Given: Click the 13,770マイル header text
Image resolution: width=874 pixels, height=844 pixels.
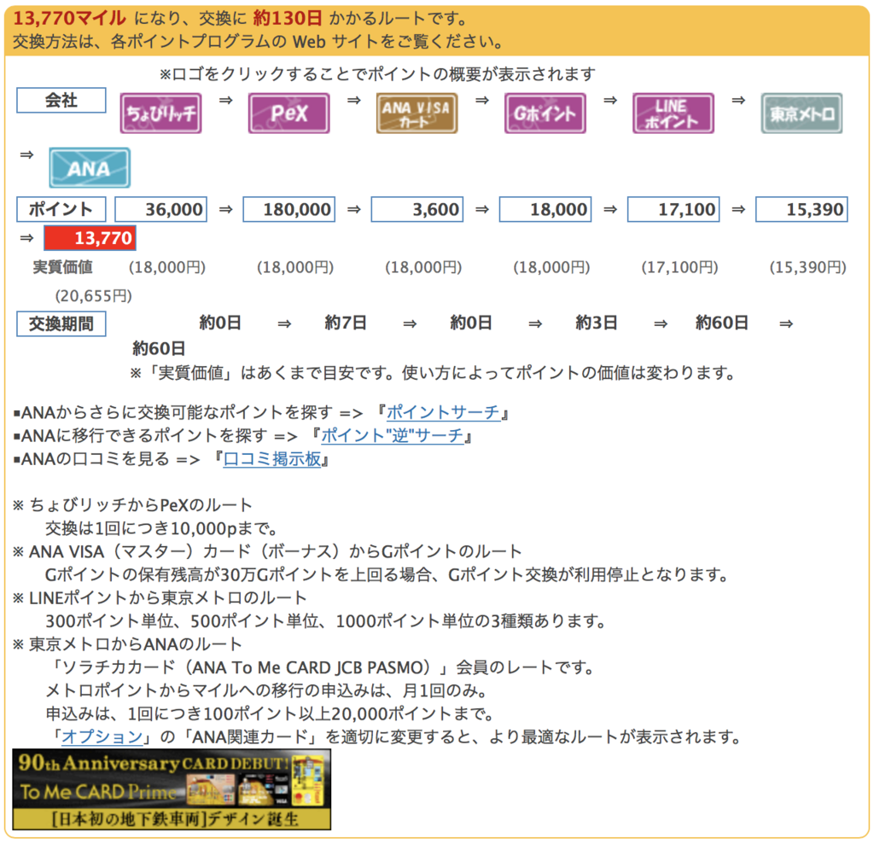Looking at the screenshot, I should (x=70, y=19).
